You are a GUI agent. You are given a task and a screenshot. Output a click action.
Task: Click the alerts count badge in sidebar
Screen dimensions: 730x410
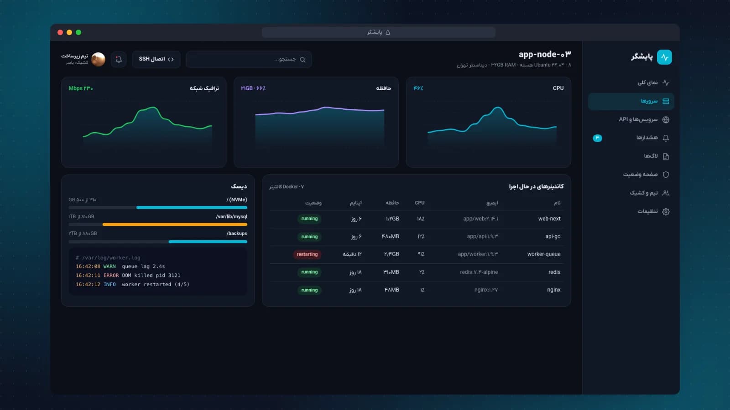(597, 138)
